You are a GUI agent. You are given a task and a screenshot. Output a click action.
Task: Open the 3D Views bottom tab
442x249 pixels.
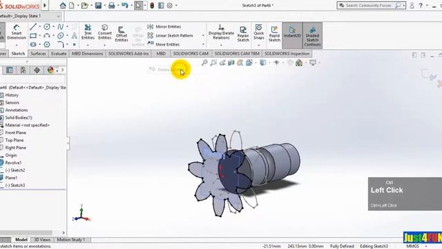pyautogui.click(x=42, y=240)
